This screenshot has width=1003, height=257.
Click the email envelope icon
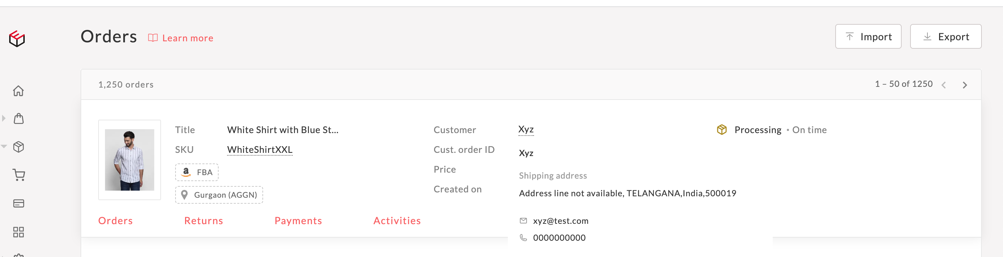[523, 221]
